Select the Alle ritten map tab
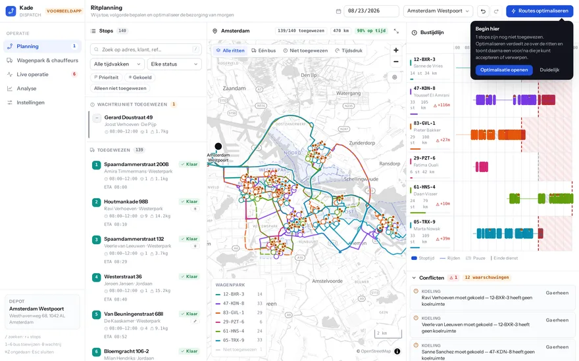 click(230, 51)
